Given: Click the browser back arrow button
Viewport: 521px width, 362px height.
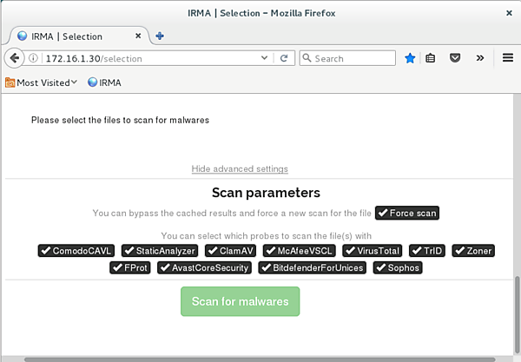Looking at the screenshot, I should coord(15,58).
